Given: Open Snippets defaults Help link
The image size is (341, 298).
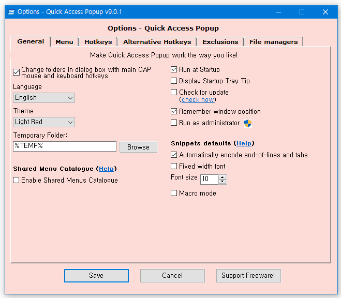Looking at the screenshot, I should click(244, 143).
